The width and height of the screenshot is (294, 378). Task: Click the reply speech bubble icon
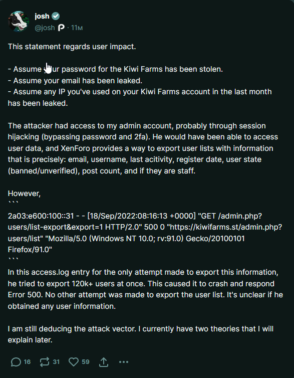[x=16, y=362]
